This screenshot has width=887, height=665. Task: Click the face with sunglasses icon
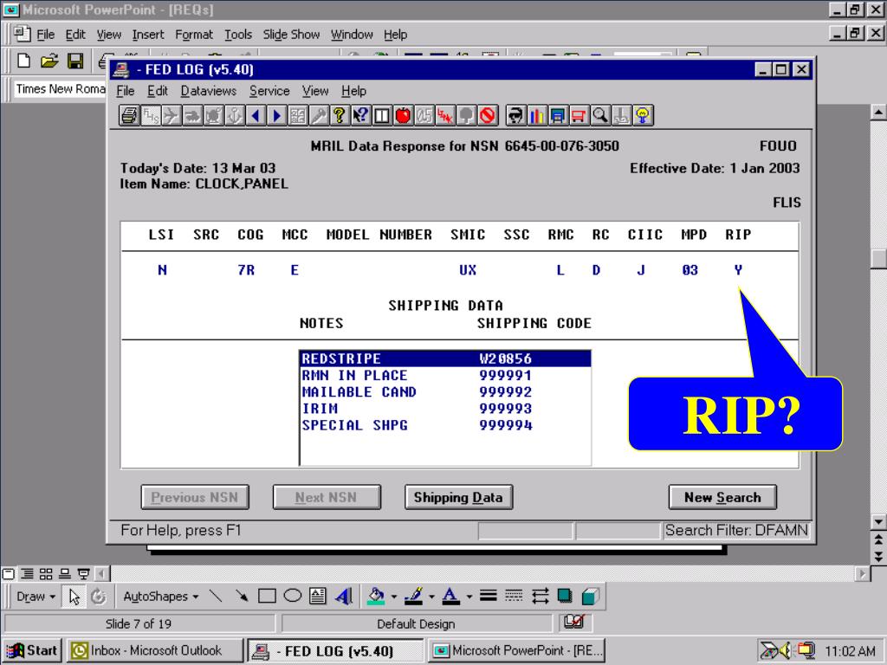(515, 115)
